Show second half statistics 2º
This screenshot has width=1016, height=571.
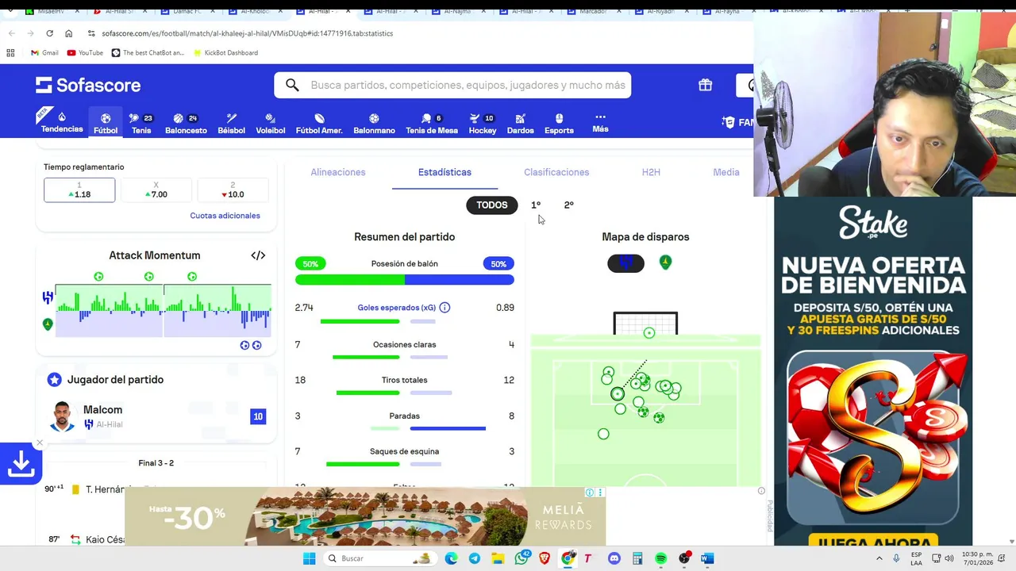pos(568,205)
